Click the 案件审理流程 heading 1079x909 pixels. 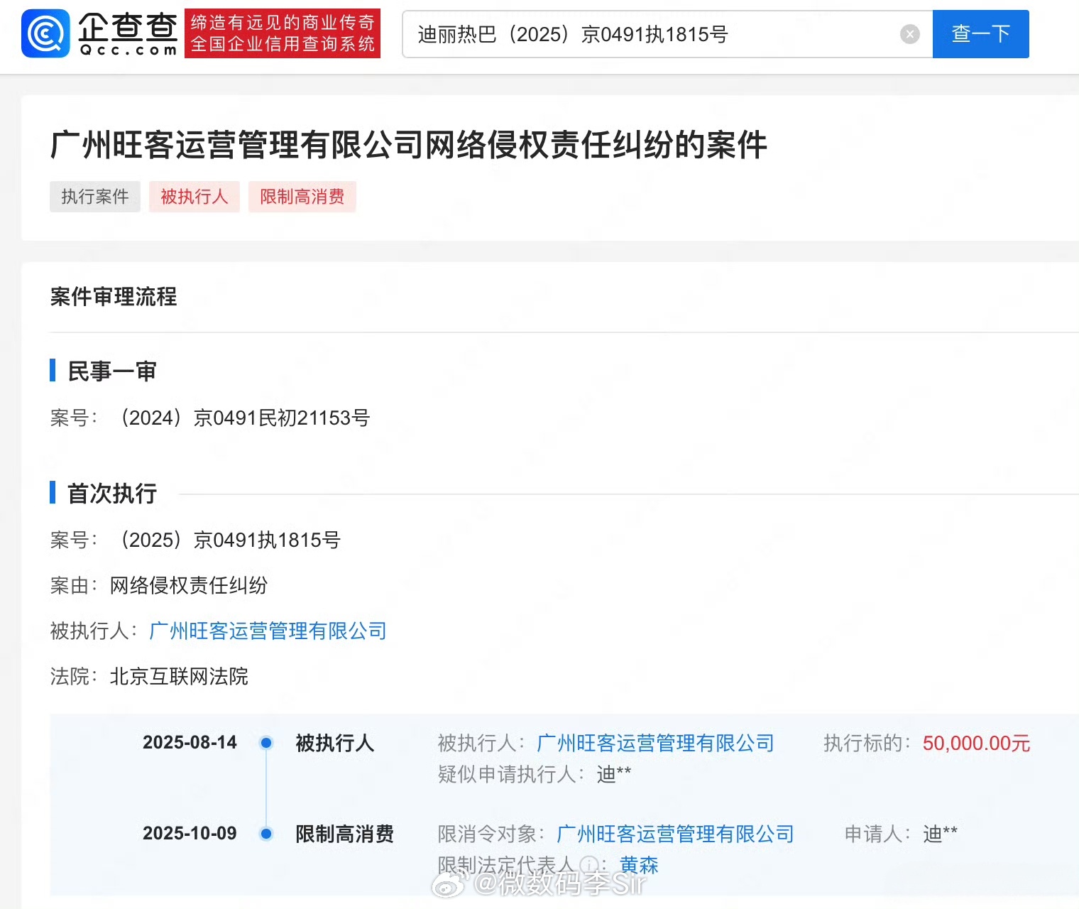pos(114,297)
